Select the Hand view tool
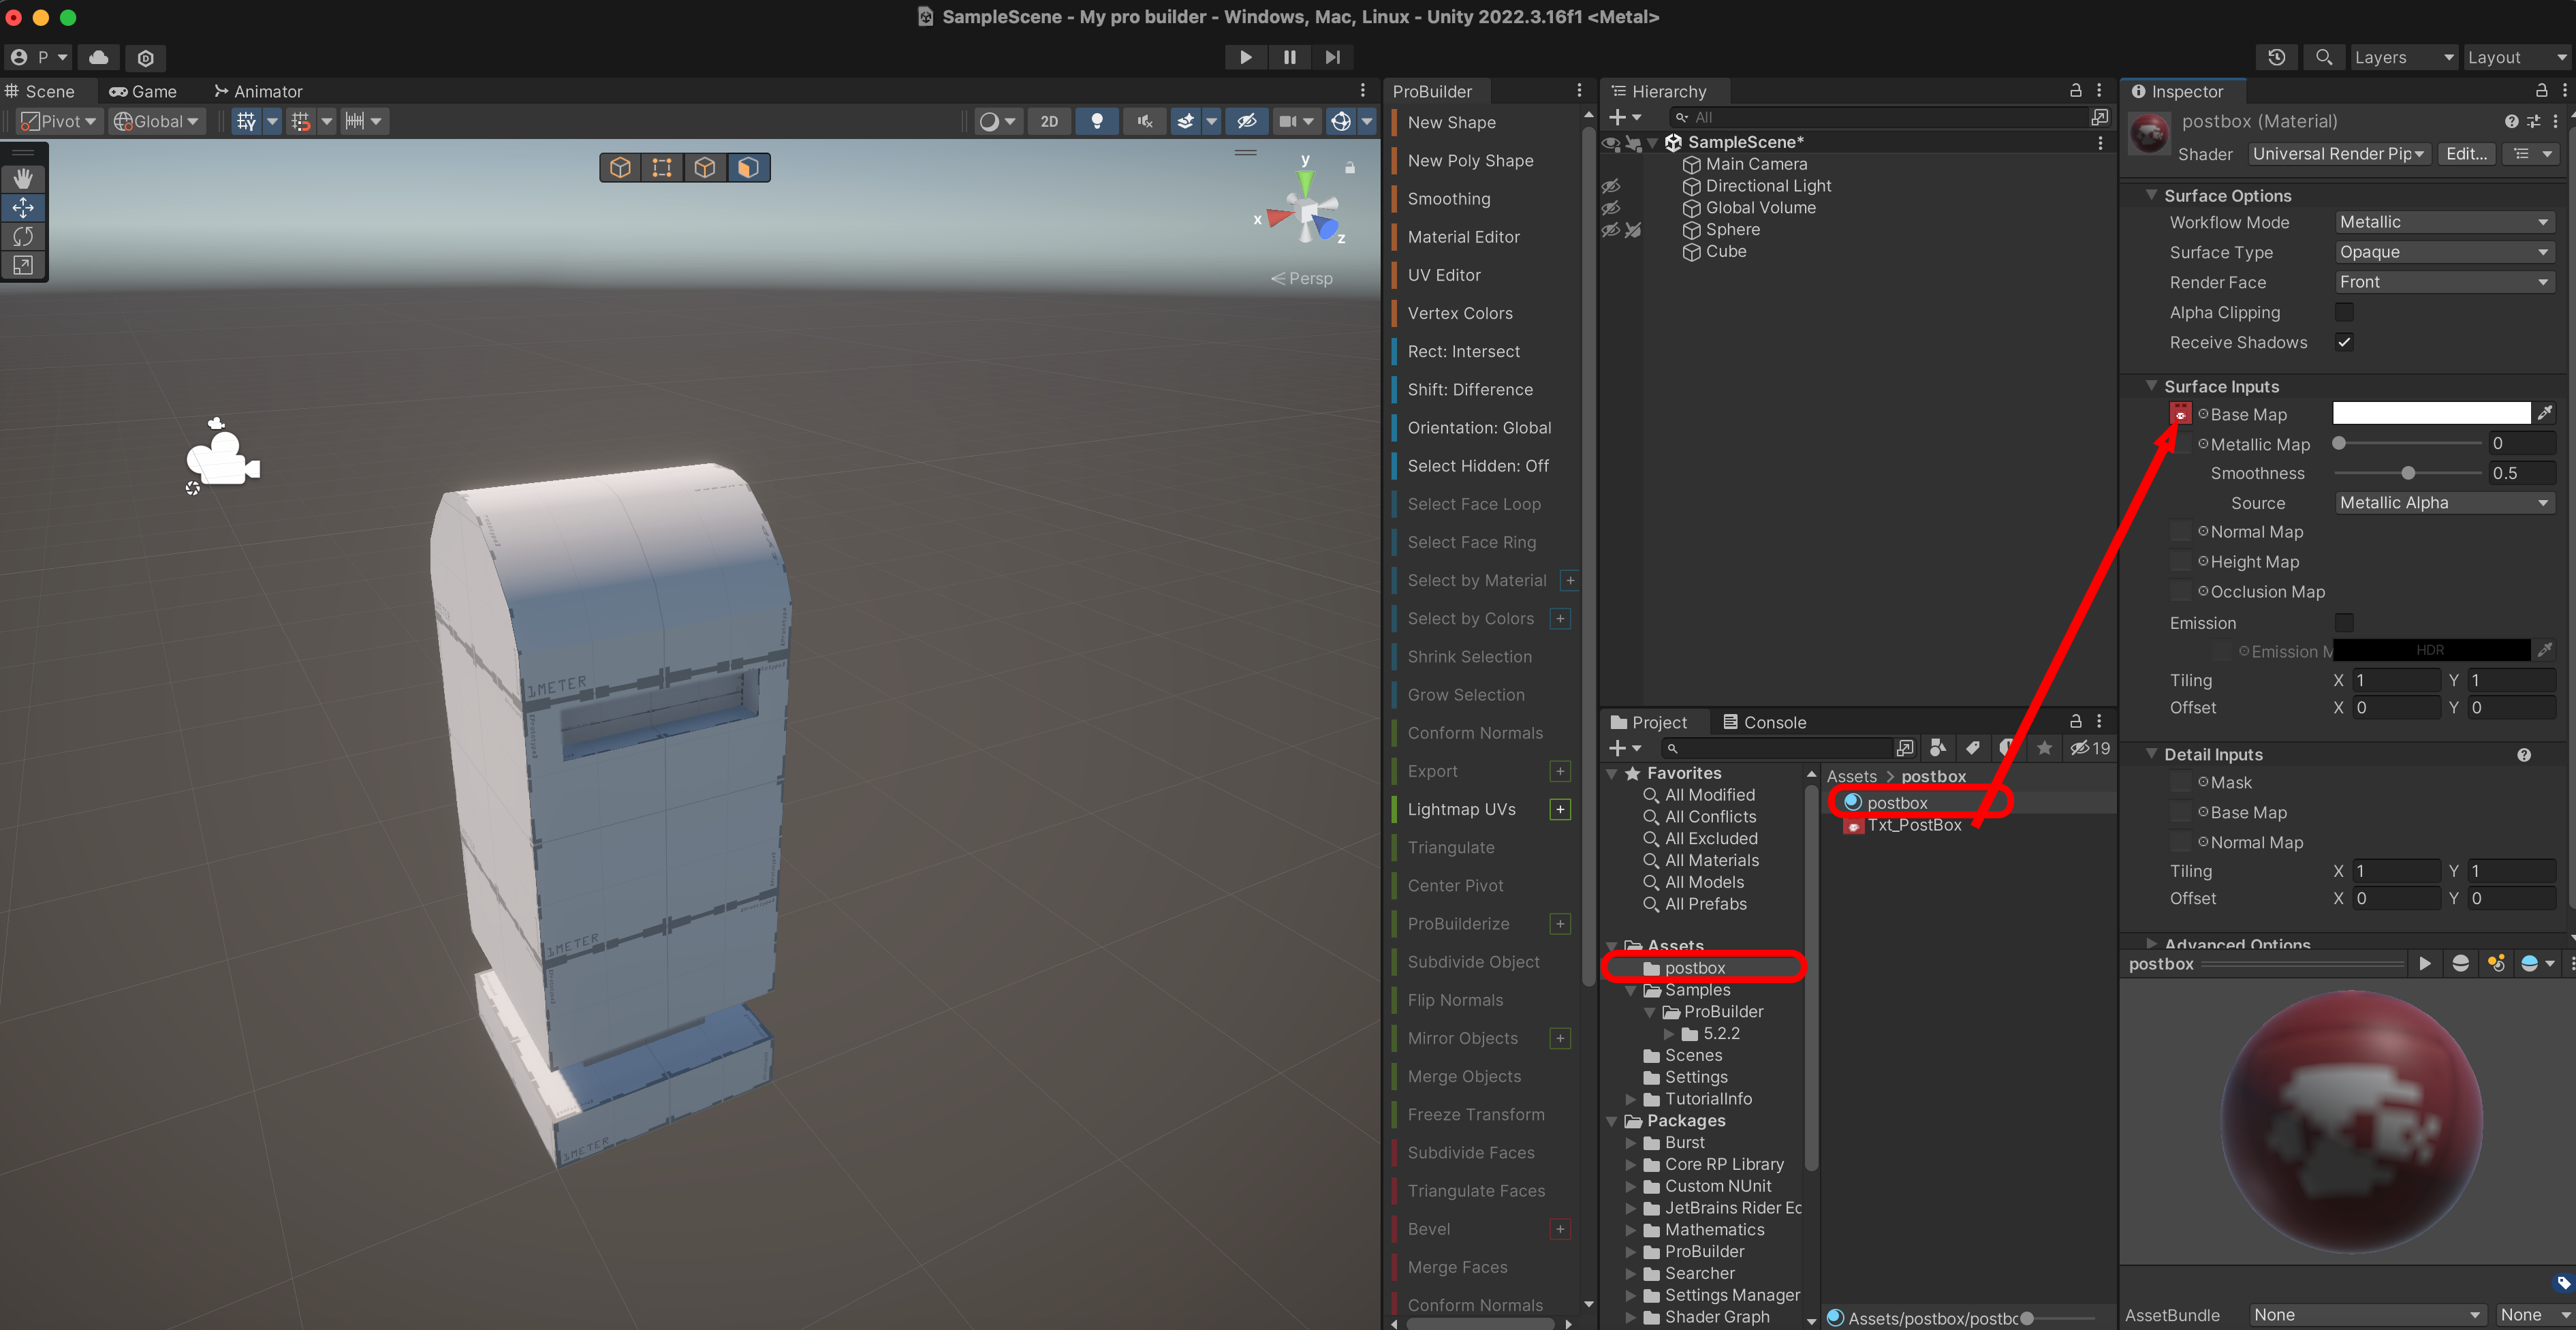Image resolution: width=2576 pixels, height=1330 pixels. pos(23,178)
